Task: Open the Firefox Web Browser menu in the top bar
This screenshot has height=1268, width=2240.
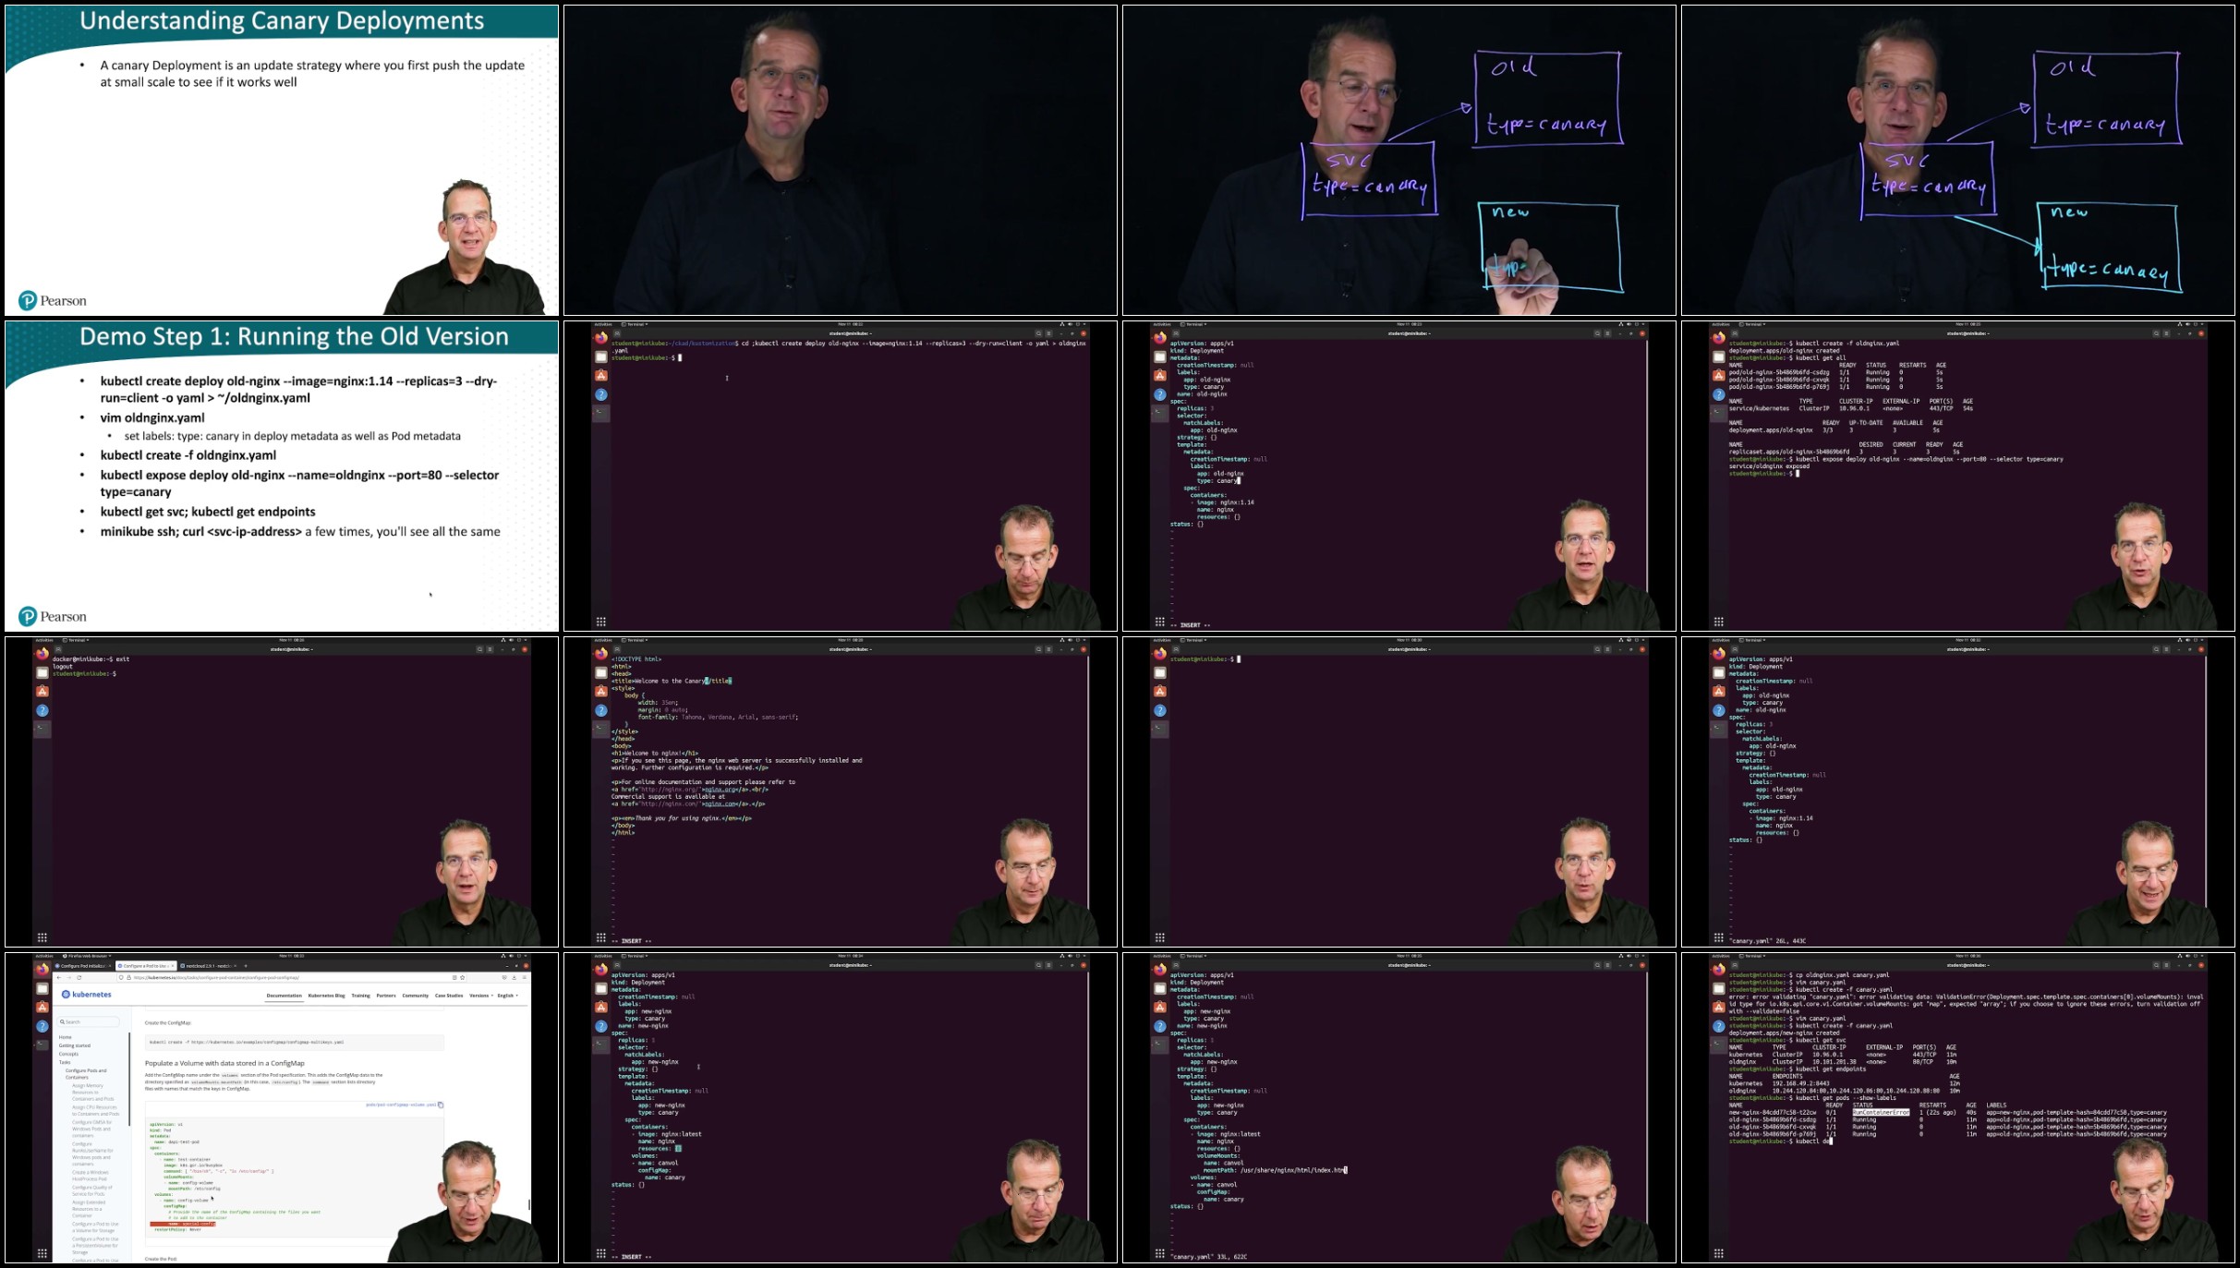Action: 87,956
